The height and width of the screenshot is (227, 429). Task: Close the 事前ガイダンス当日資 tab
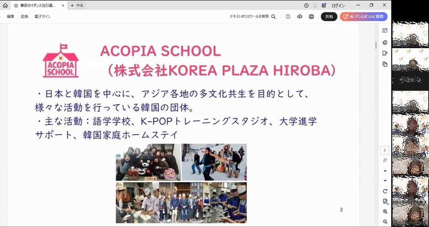coord(63,5)
